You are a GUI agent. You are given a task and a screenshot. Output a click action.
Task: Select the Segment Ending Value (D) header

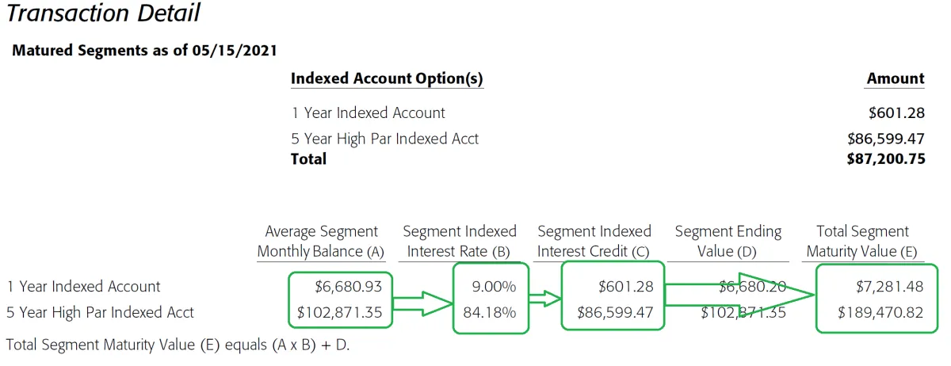coord(728,242)
